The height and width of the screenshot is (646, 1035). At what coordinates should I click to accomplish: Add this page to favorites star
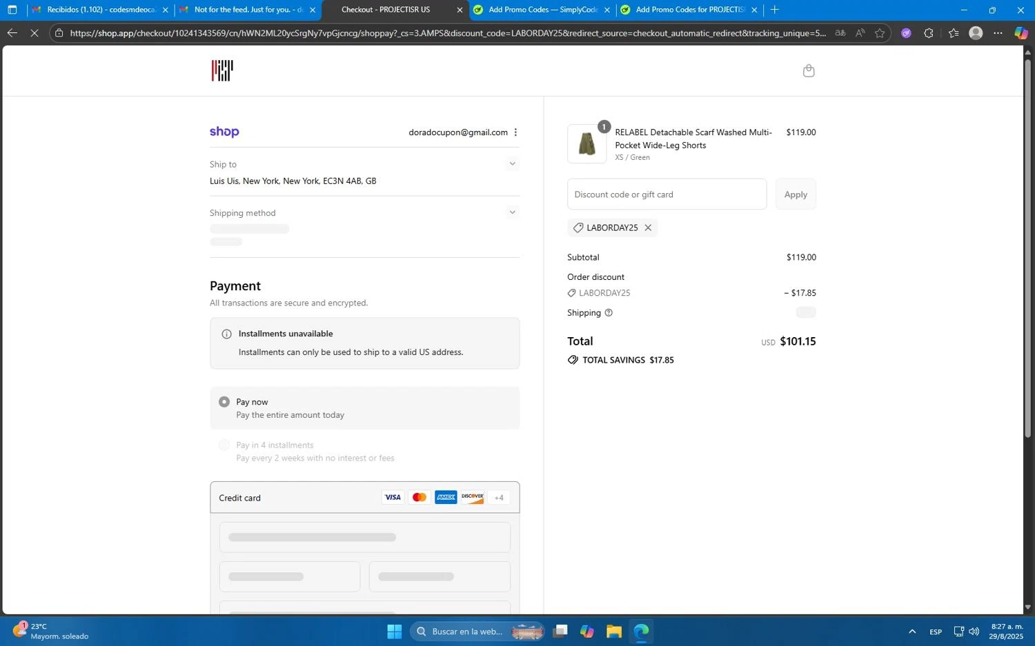[880, 32]
